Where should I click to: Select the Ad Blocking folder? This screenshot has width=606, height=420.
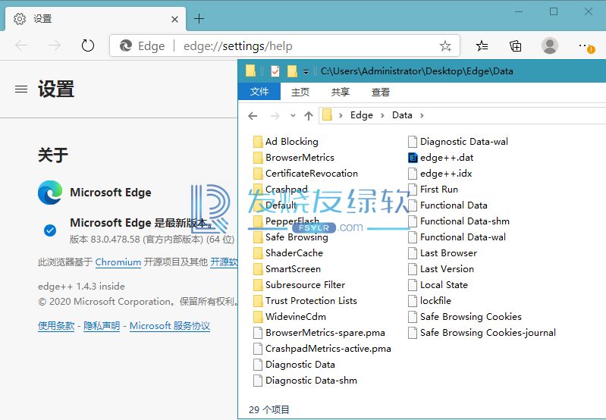click(x=286, y=142)
